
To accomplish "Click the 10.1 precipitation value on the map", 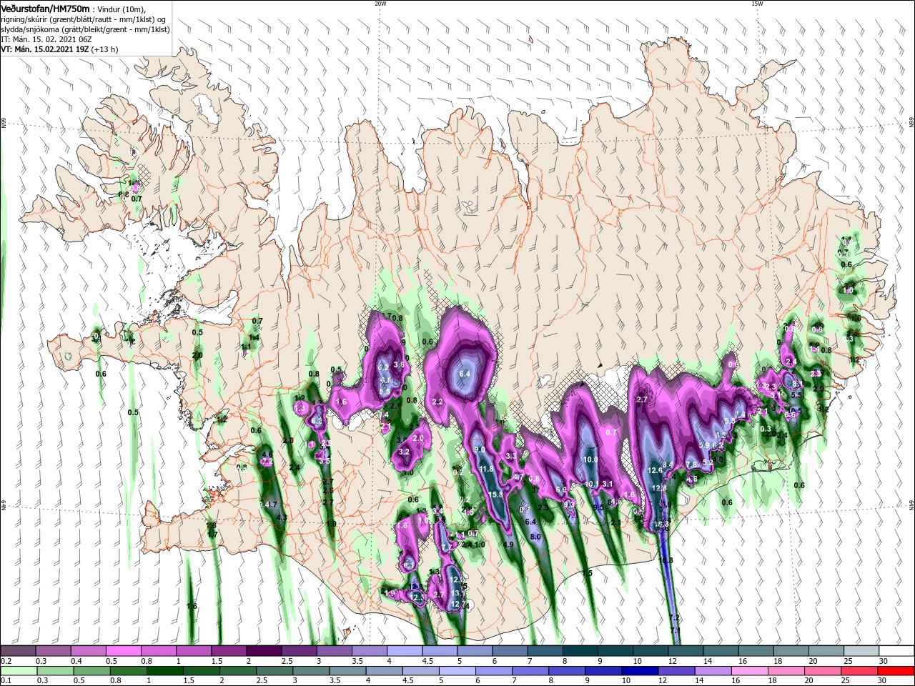I will [592, 484].
